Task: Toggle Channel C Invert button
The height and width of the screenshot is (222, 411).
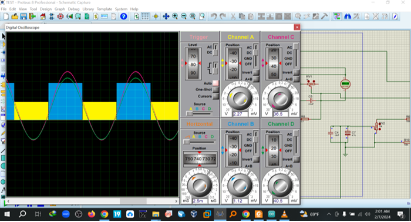Action: [x=296, y=73]
